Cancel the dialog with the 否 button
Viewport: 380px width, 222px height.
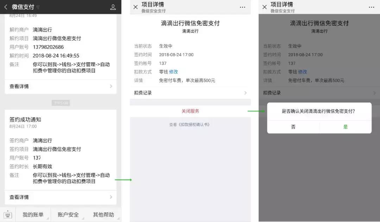(293, 127)
